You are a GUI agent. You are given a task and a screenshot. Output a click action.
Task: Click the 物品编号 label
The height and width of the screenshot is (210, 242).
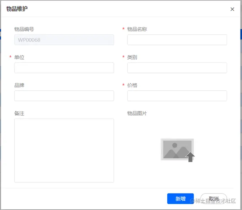pos(24,29)
